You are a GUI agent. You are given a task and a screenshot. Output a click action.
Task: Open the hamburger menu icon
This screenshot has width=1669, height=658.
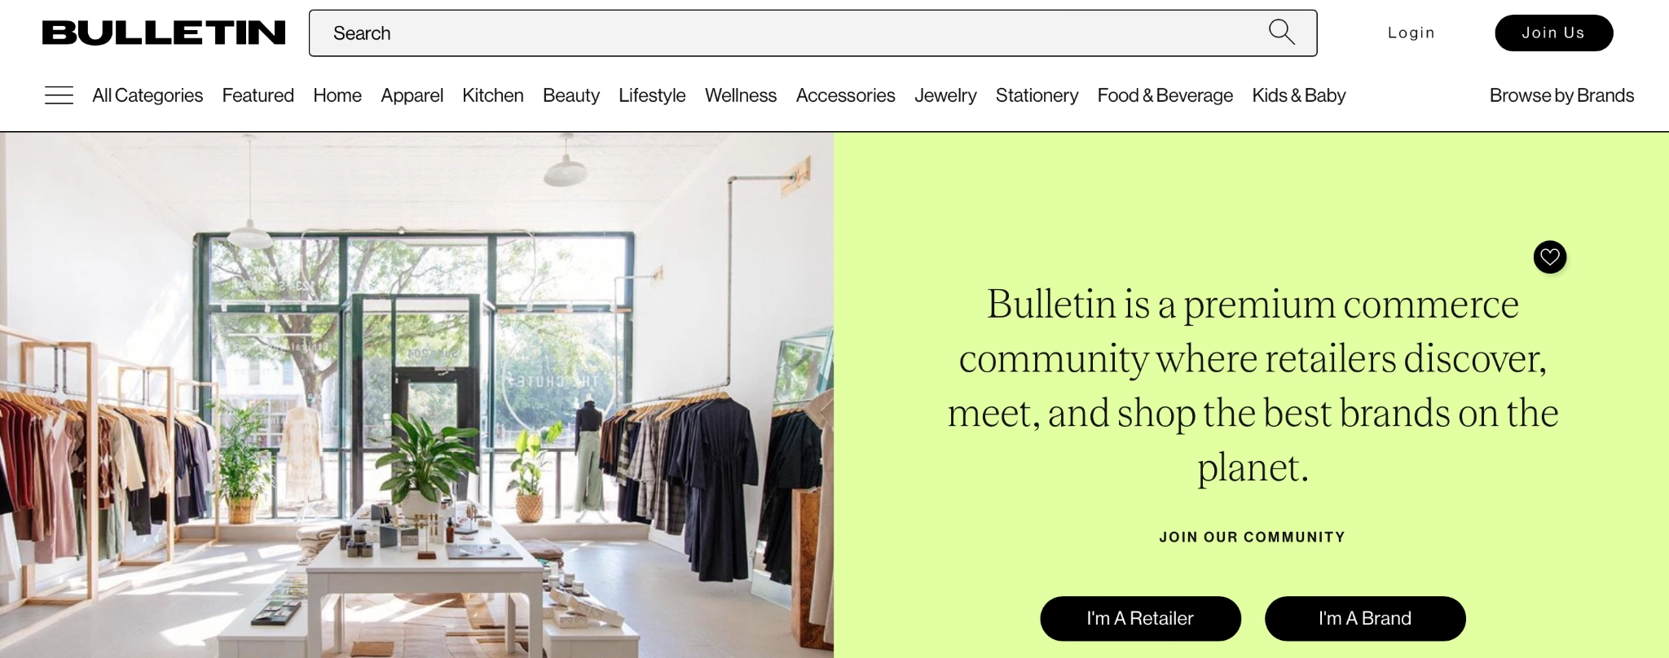tap(59, 95)
